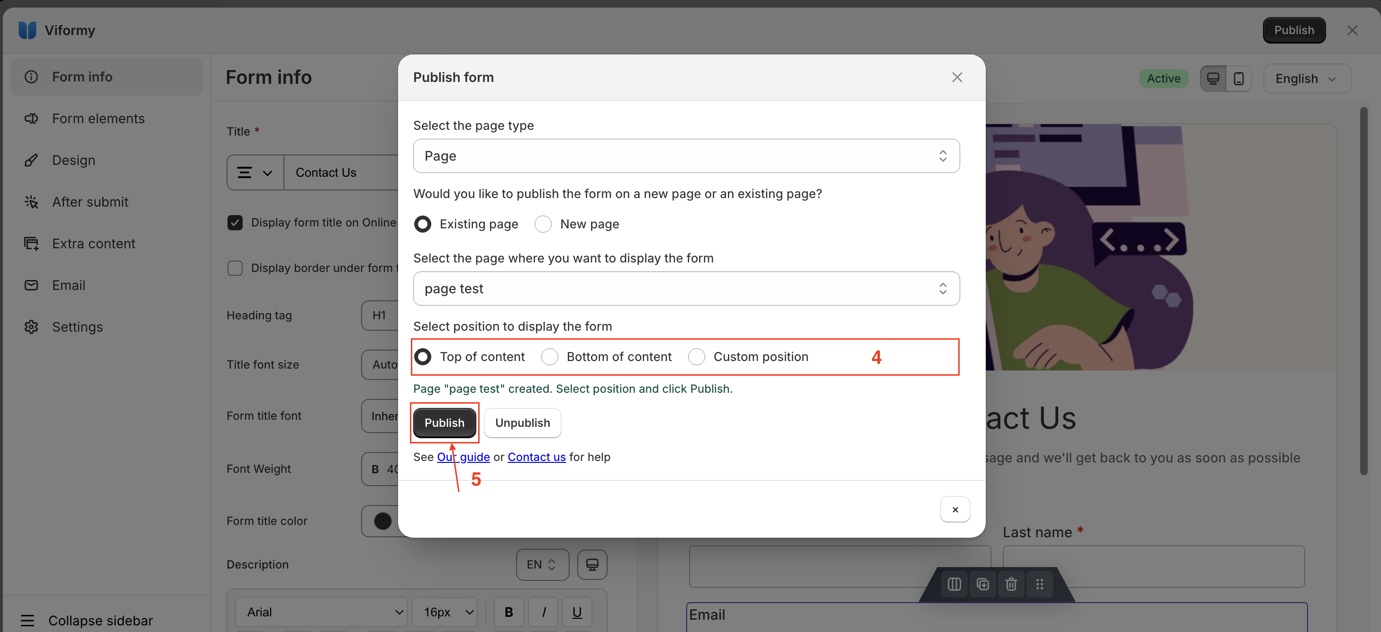Click the drag handle dots icon
The image size is (1381, 632).
click(x=1039, y=584)
